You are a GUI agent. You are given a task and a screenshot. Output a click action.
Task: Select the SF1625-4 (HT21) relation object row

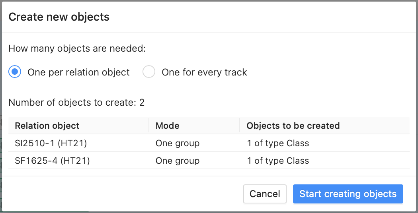tap(209, 161)
